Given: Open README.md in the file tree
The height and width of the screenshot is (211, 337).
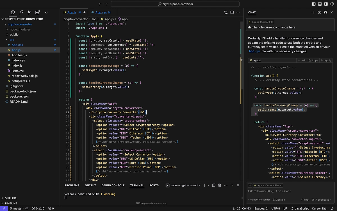Looking at the screenshot, I should tap(19, 102).
